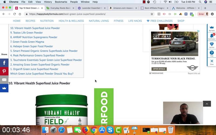Screen dimensions: 216x135
Task: Click OFFER DETAILS button on MINI ad
Action: click(159, 69)
